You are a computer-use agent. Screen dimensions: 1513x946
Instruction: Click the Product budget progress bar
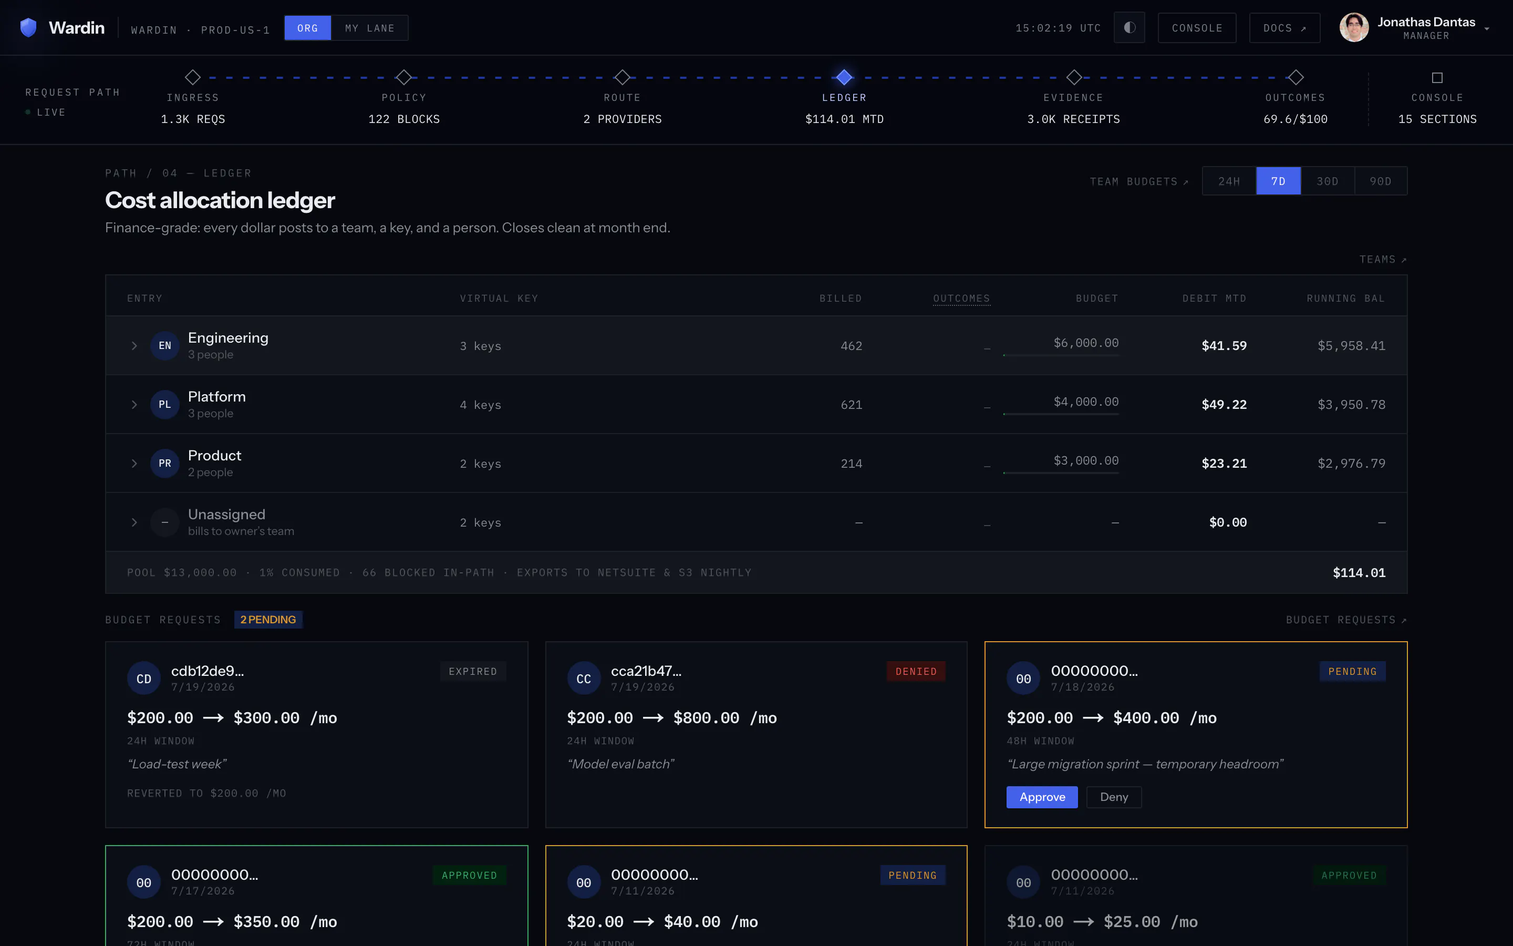[x=1061, y=472]
